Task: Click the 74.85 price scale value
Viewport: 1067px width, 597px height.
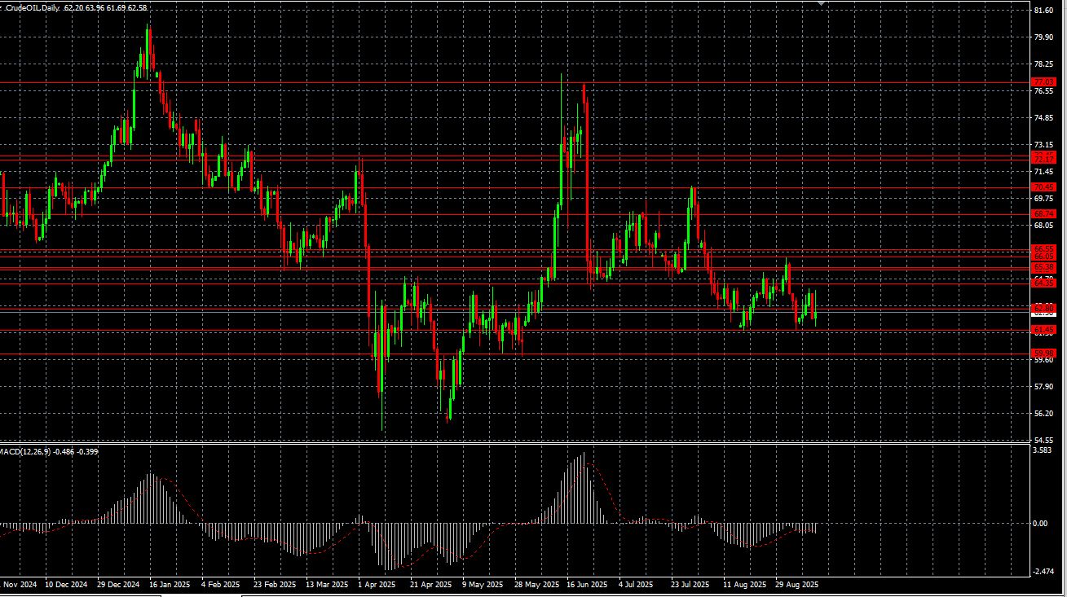Action: click(x=1044, y=118)
